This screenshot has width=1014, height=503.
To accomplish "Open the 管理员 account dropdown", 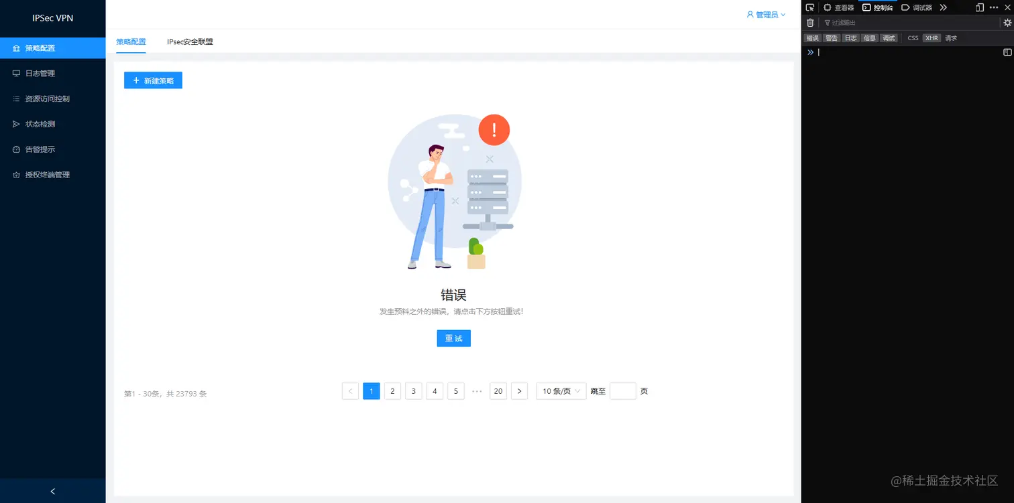I will click(x=767, y=14).
